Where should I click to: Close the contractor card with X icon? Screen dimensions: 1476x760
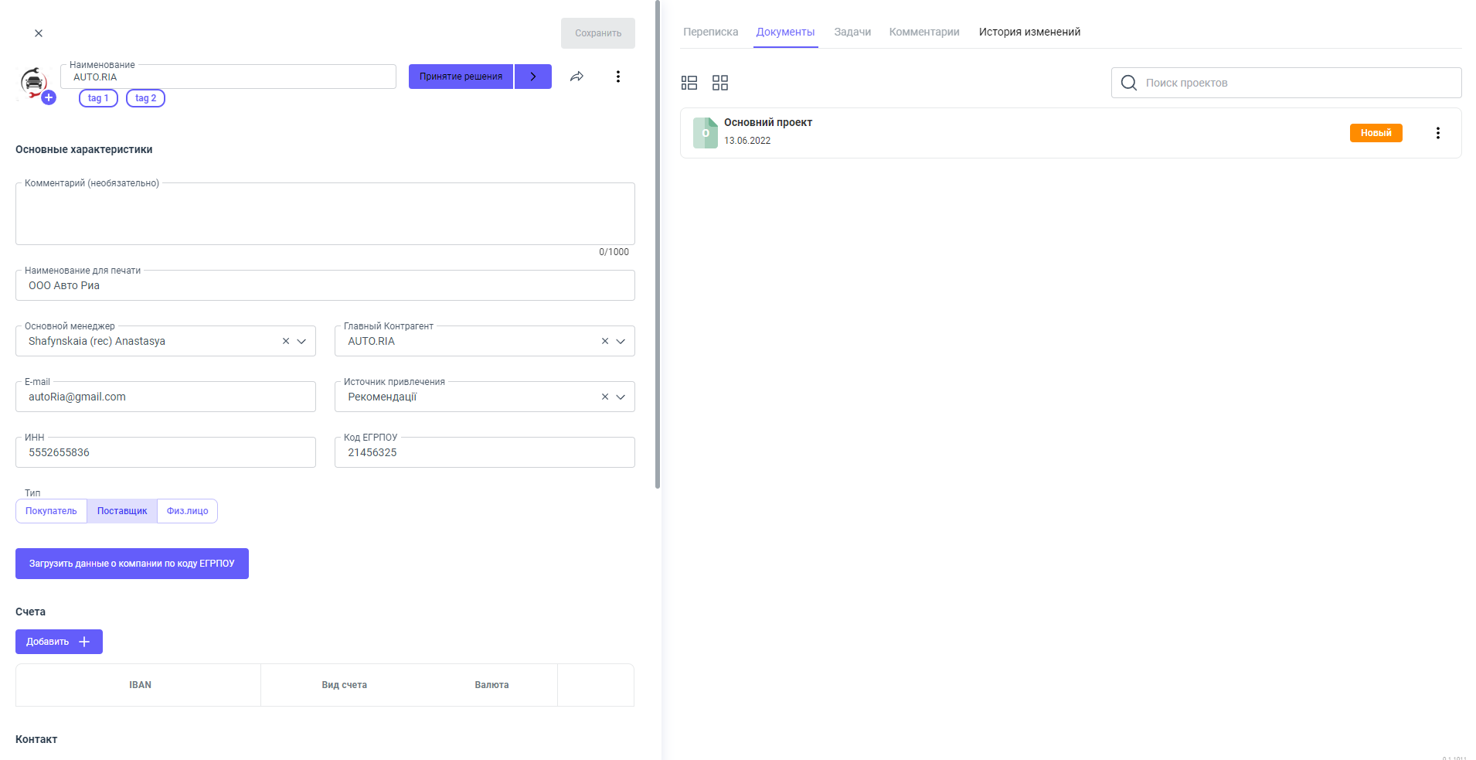pyautogui.click(x=39, y=33)
